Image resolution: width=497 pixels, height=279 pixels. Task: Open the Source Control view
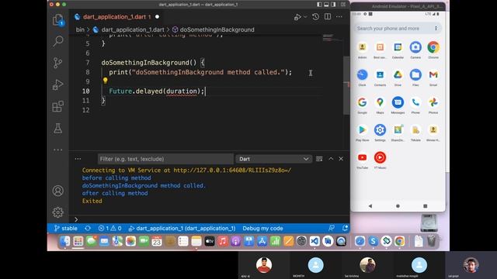(x=57, y=63)
